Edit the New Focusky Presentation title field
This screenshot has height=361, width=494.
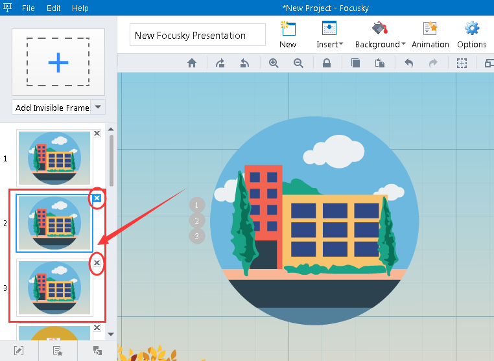[x=198, y=35]
